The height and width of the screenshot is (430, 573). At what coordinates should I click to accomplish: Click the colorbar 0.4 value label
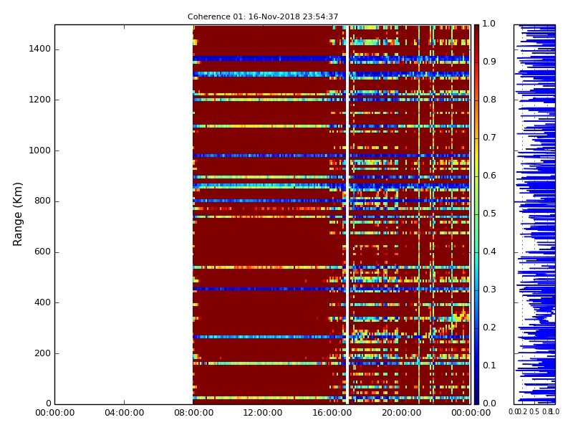click(489, 252)
